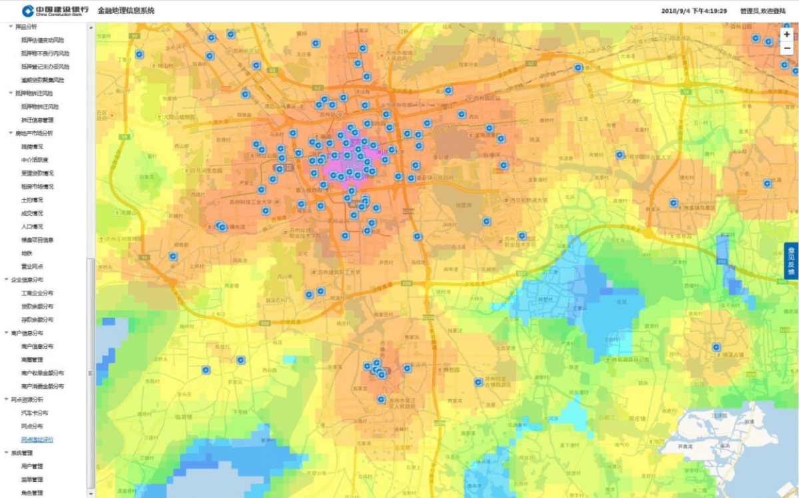The image size is (799, 498).
Task: Open 存款余额分布 in the sidebar
Action: 37,320
